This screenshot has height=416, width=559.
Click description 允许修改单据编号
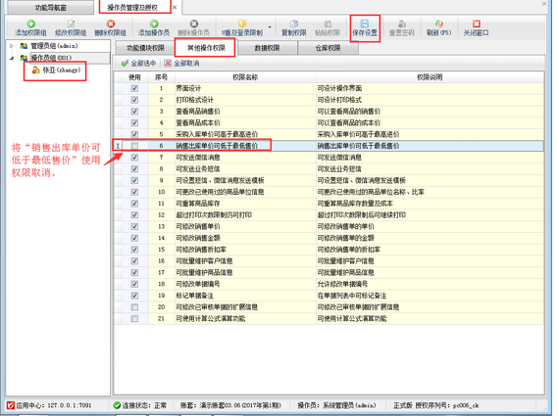tap(342, 284)
